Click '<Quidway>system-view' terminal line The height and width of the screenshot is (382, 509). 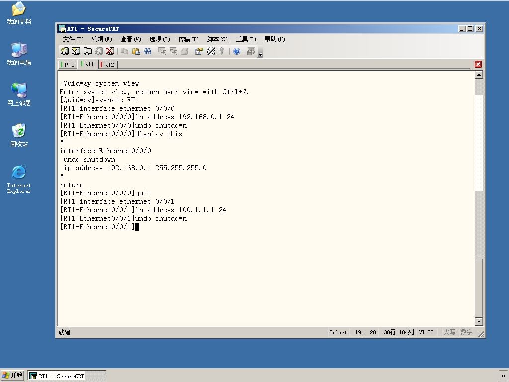(x=99, y=83)
